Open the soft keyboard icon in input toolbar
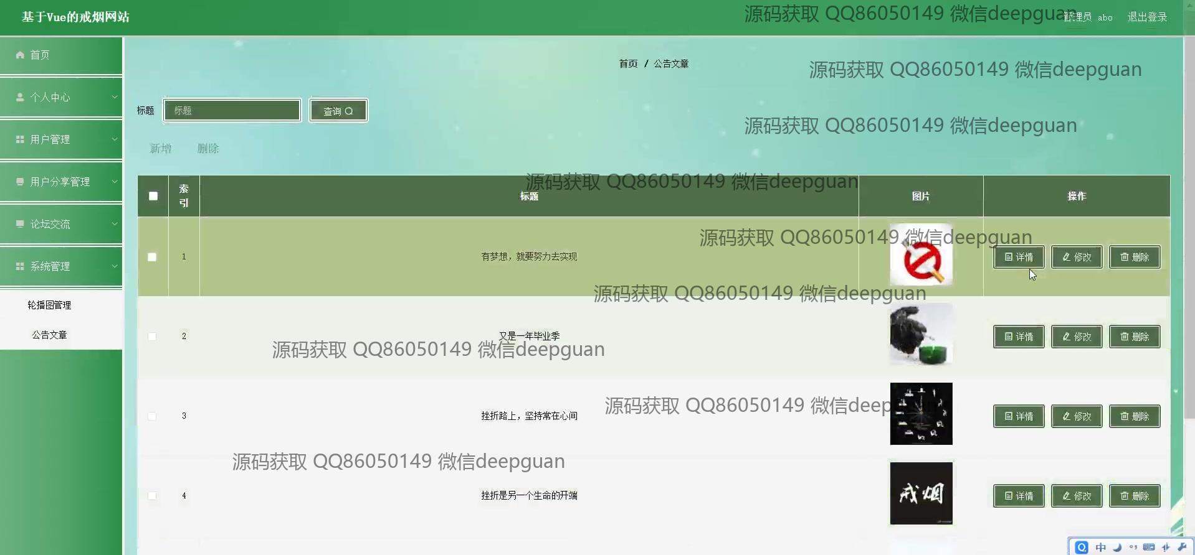1195x555 pixels. 1149,548
